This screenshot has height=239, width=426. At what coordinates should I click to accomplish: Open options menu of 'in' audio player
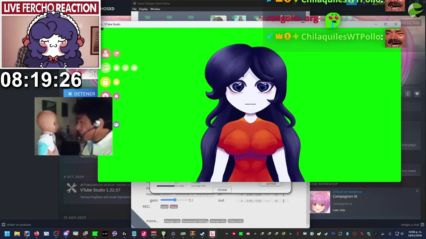[284, 195]
